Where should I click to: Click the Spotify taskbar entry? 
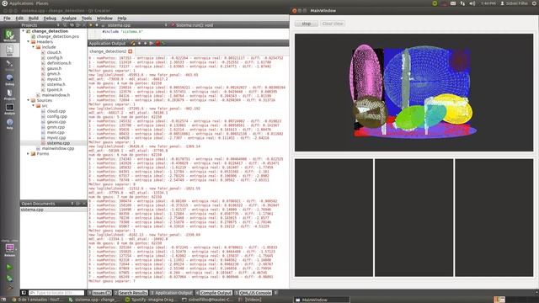coord(150,300)
